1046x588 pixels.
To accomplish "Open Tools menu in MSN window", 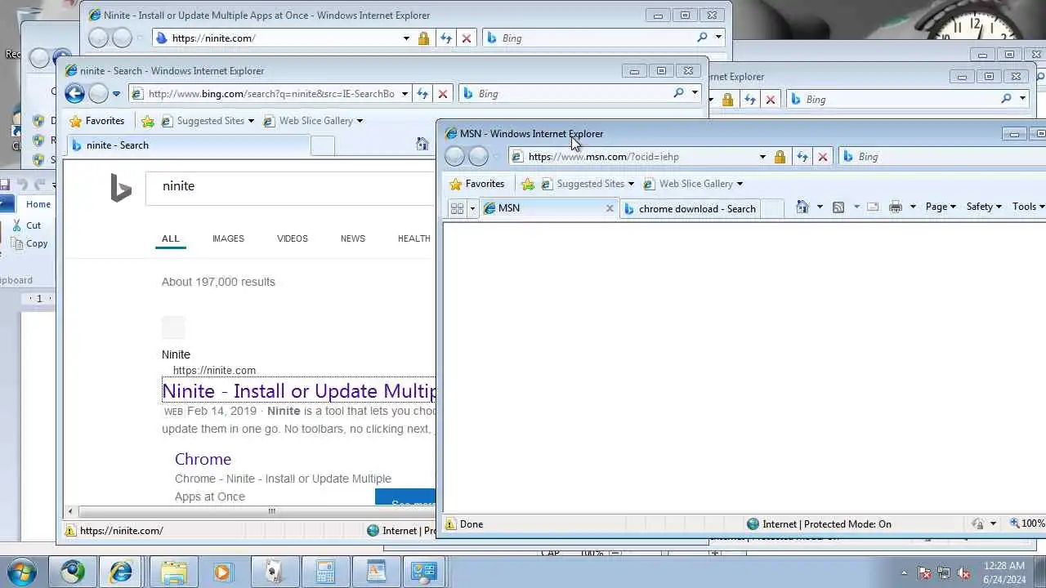I will 1028,207.
